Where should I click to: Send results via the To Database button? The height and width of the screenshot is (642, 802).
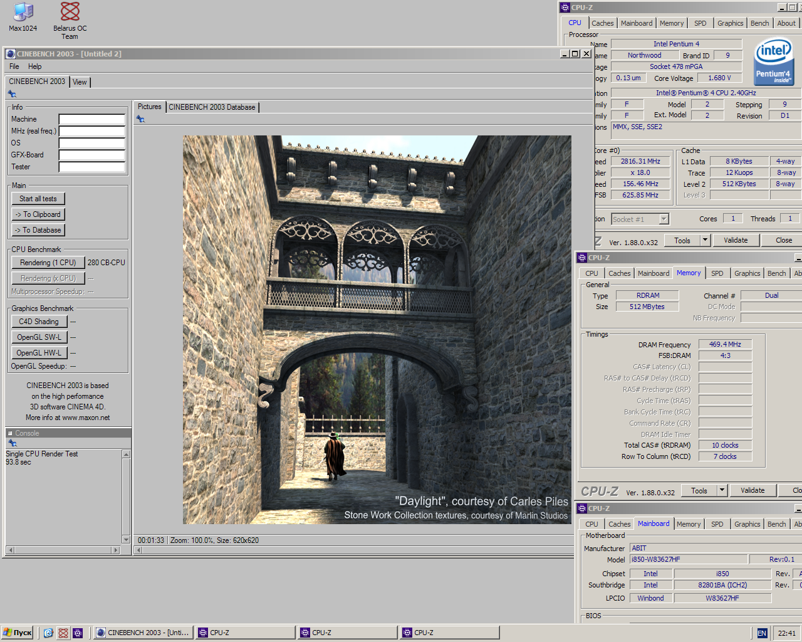(38, 230)
